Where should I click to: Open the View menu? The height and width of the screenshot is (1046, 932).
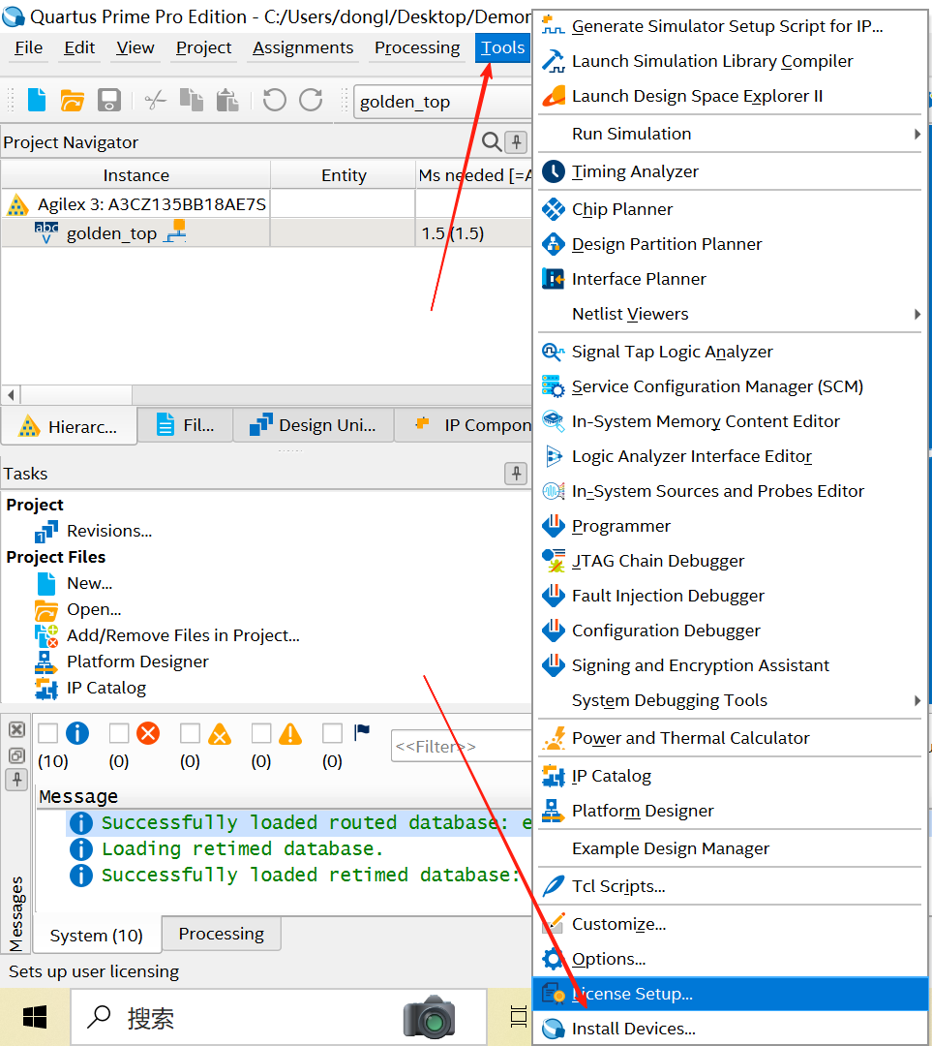(x=135, y=48)
